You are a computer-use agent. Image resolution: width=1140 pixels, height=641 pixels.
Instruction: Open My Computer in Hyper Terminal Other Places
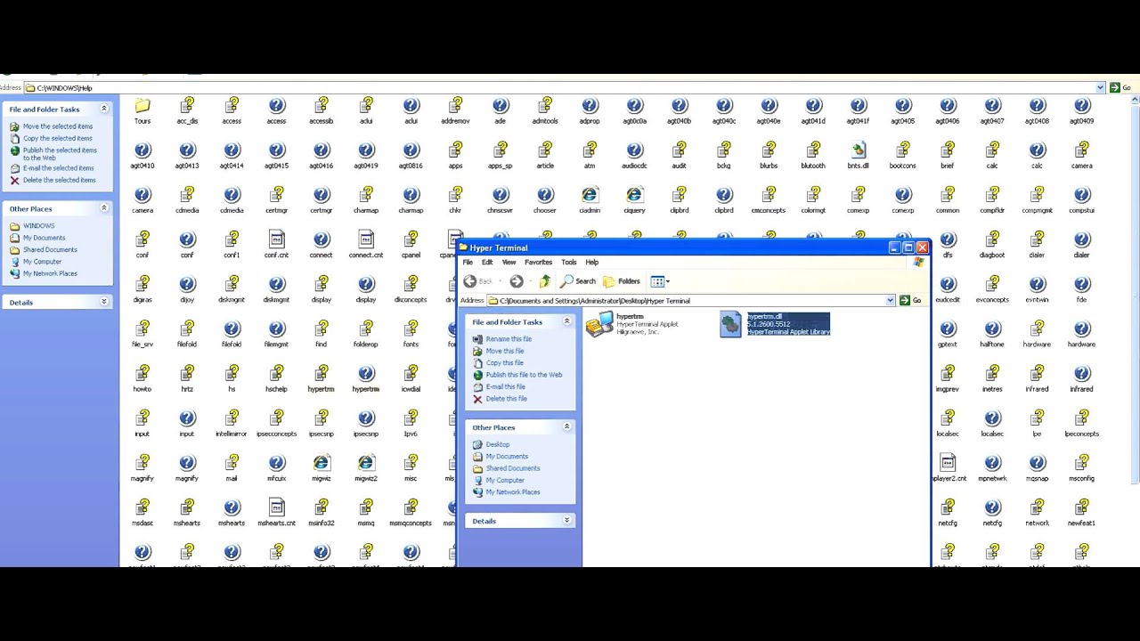click(505, 480)
